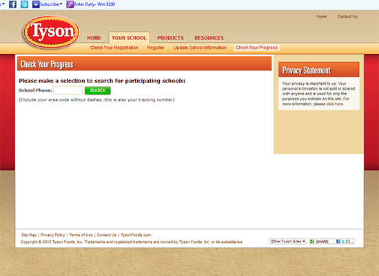
Task: Go to the HOME main nav tab
Action: (x=94, y=38)
